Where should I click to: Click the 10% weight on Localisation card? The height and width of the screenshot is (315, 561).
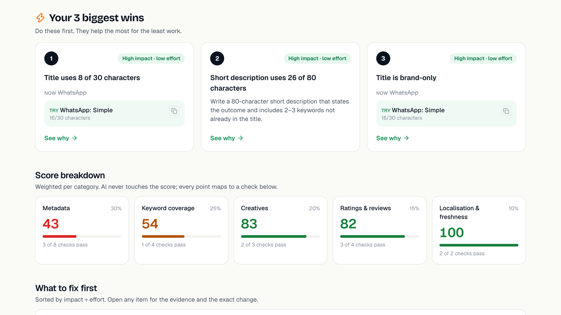pyautogui.click(x=513, y=208)
